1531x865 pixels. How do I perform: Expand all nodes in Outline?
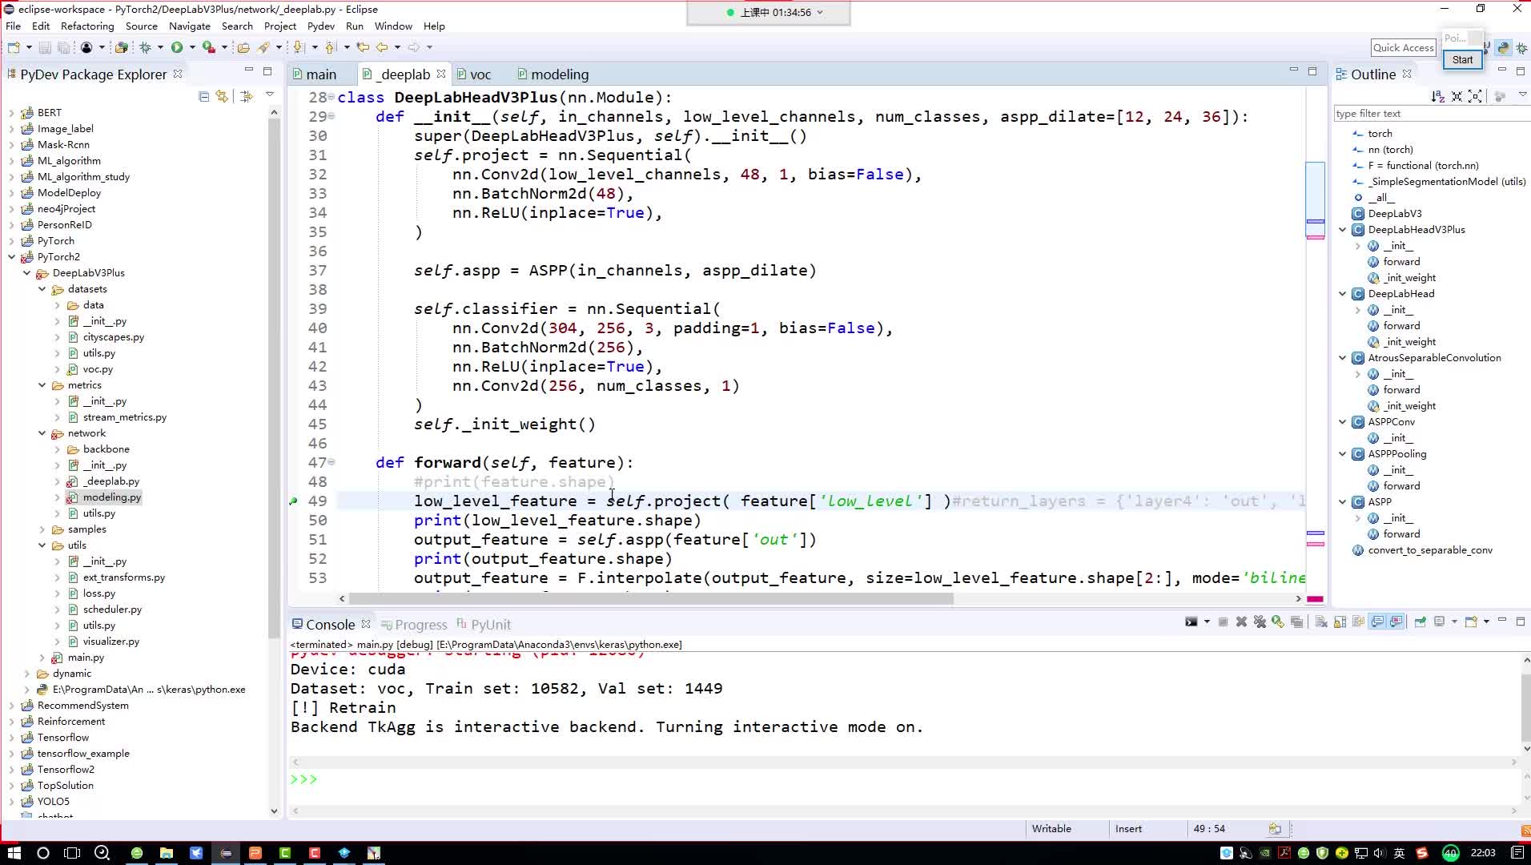point(1475,96)
